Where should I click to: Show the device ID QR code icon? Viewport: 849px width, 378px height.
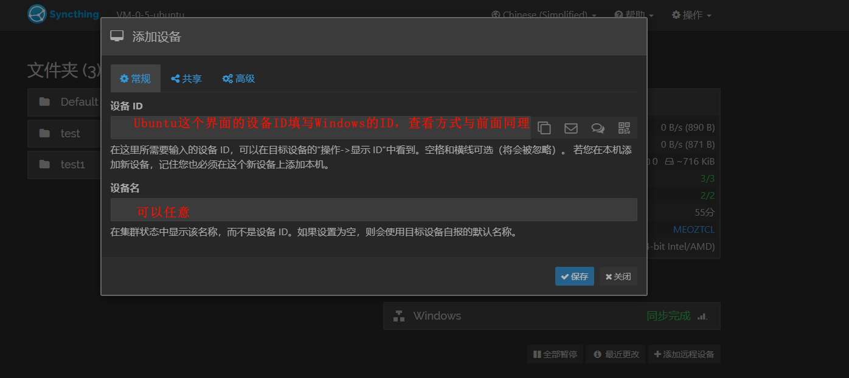tap(625, 128)
